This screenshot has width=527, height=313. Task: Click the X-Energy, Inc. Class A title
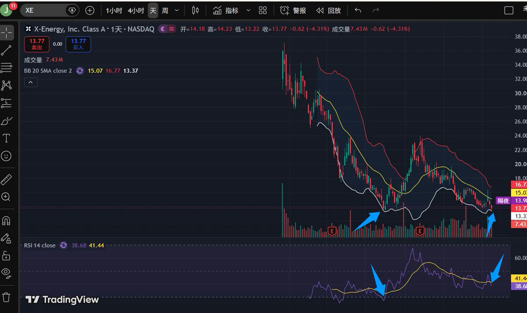[x=70, y=29]
